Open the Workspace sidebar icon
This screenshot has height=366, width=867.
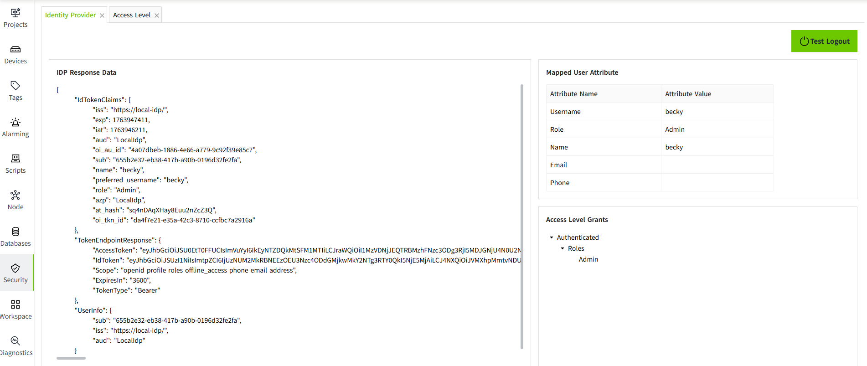pyautogui.click(x=15, y=305)
